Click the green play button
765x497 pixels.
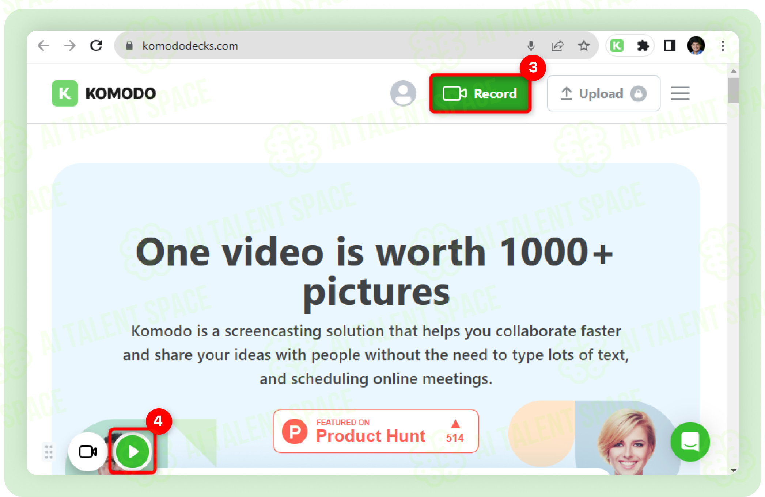point(133,452)
